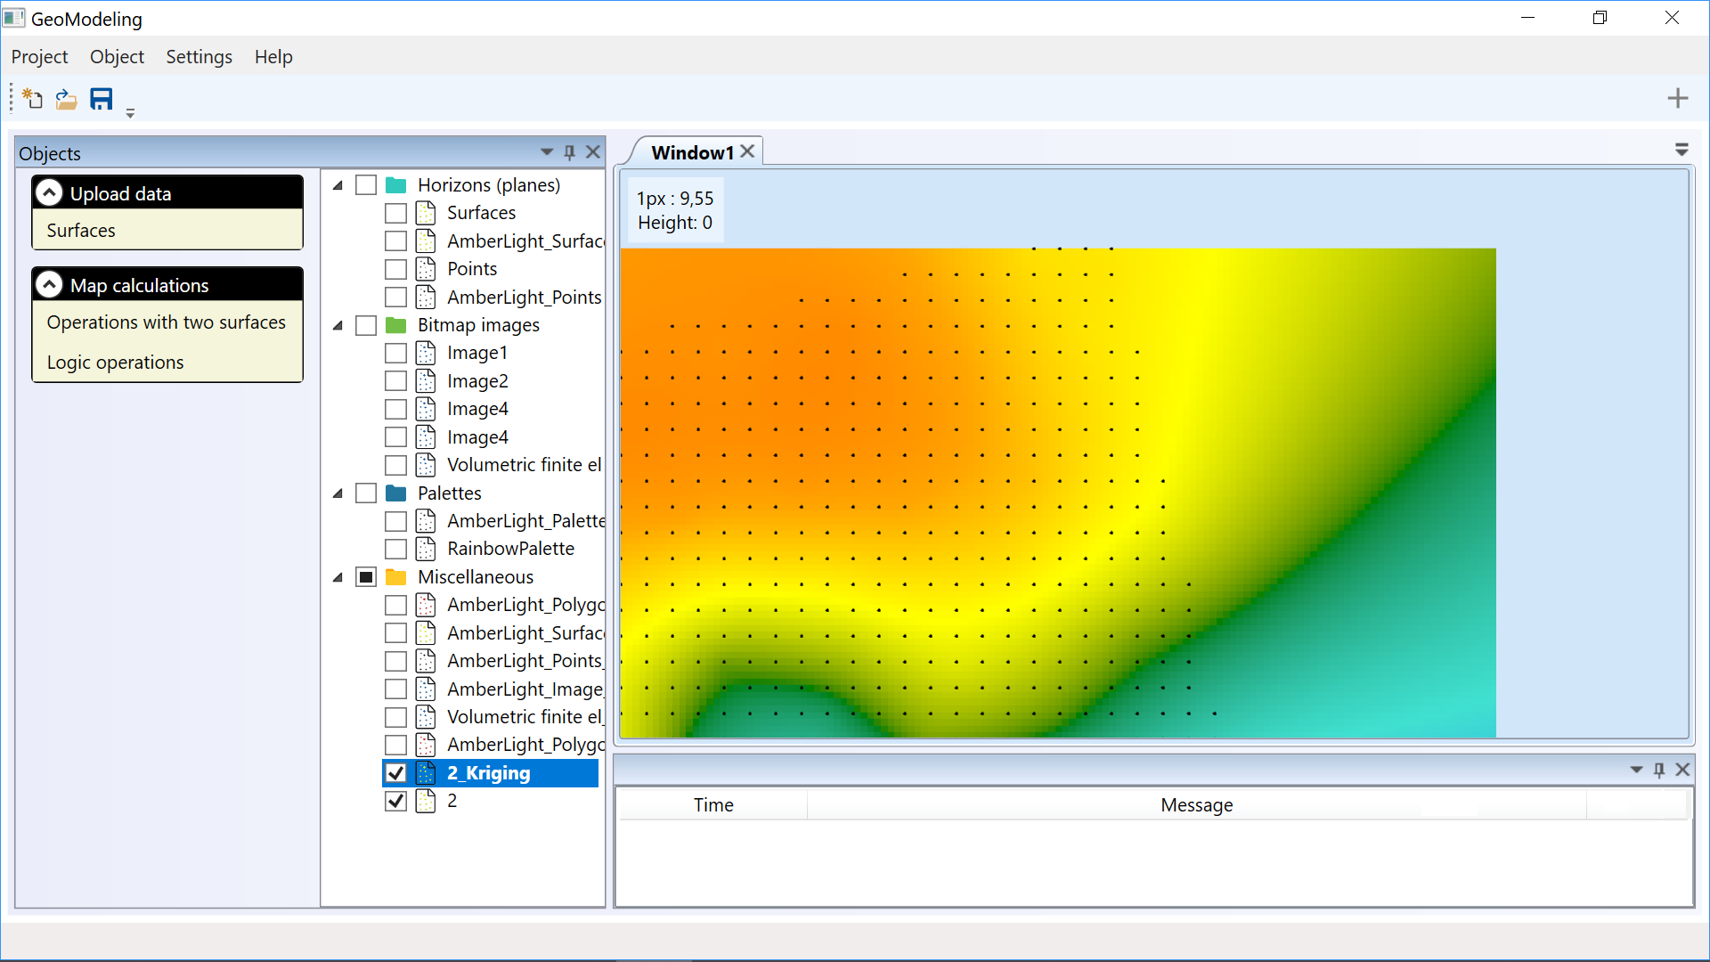Click the Surfaces item file icon
The image size is (1710, 962).
(x=426, y=213)
